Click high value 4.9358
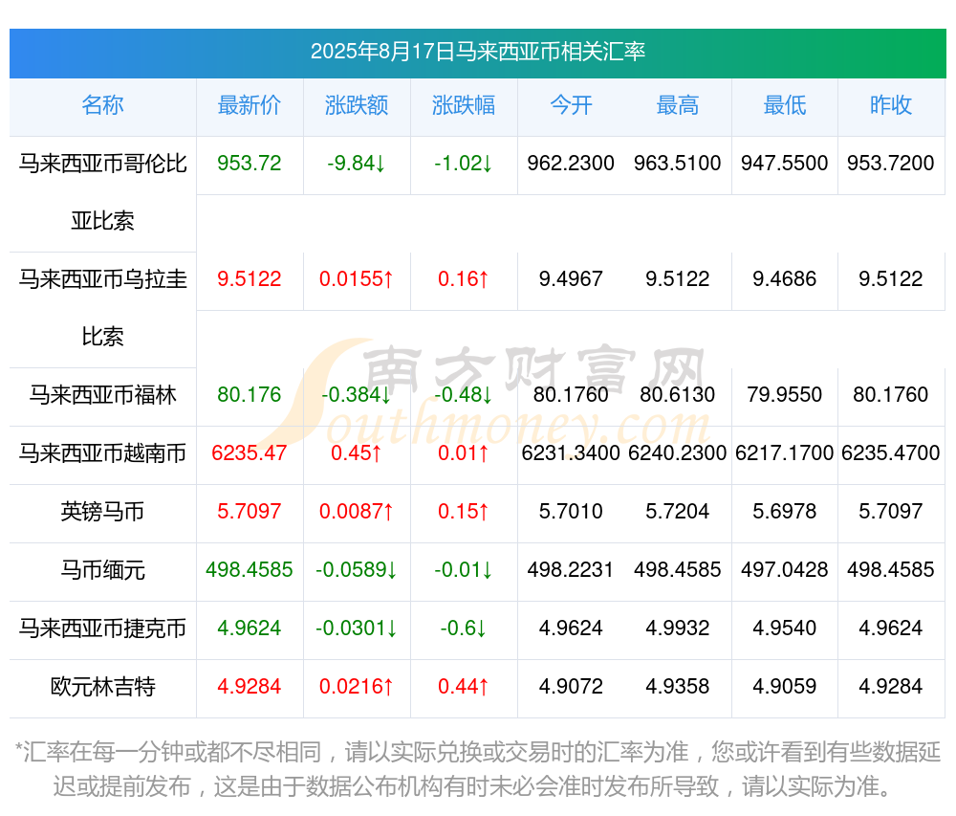 coord(678,686)
